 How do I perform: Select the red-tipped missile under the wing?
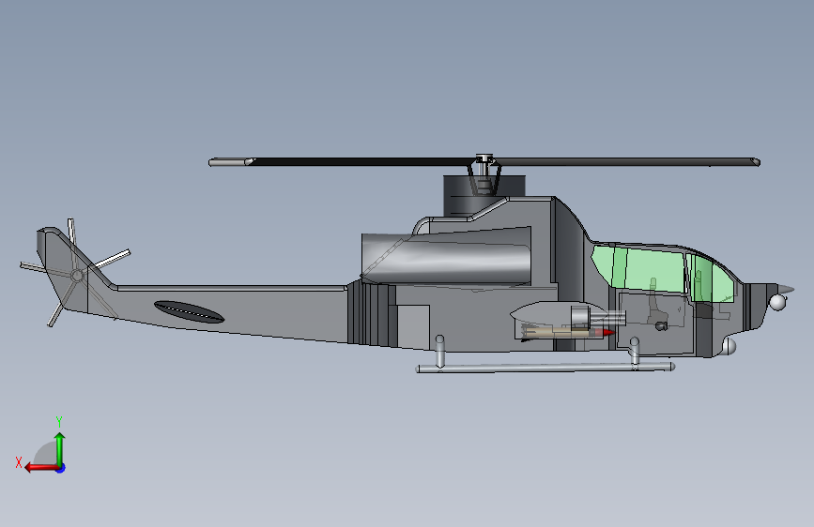click(x=566, y=333)
